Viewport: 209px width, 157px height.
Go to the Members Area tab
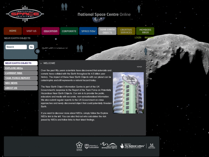pos(145,31)
